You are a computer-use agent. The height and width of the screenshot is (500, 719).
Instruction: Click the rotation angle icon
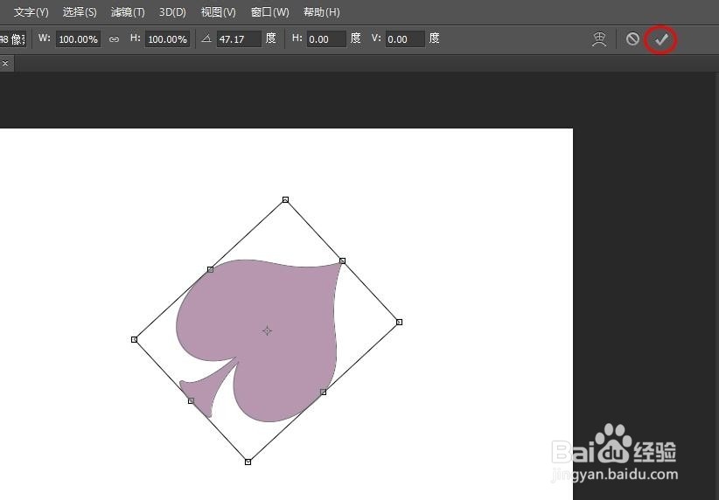coord(206,38)
